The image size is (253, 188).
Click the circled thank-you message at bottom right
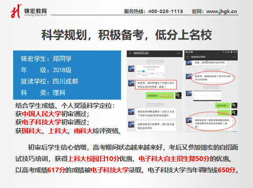click(x=212, y=123)
